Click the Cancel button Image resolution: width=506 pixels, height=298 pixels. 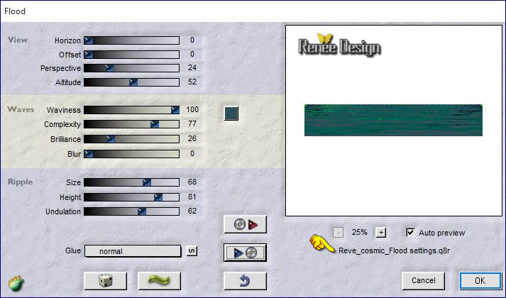pyautogui.click(x=424, y=280)
